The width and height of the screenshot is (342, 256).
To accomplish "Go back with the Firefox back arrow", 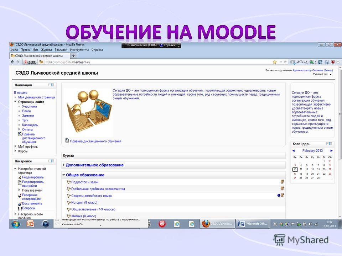I will pos(12,62).
